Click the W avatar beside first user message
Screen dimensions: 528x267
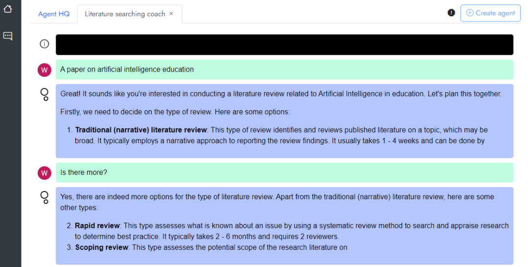point(44,70)
